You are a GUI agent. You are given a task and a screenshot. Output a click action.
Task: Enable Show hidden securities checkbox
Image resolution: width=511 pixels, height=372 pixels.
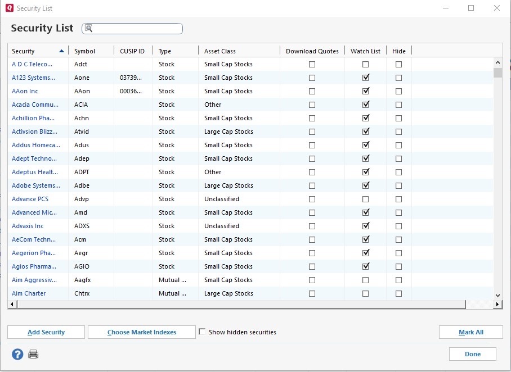click(x=202, y=332)
